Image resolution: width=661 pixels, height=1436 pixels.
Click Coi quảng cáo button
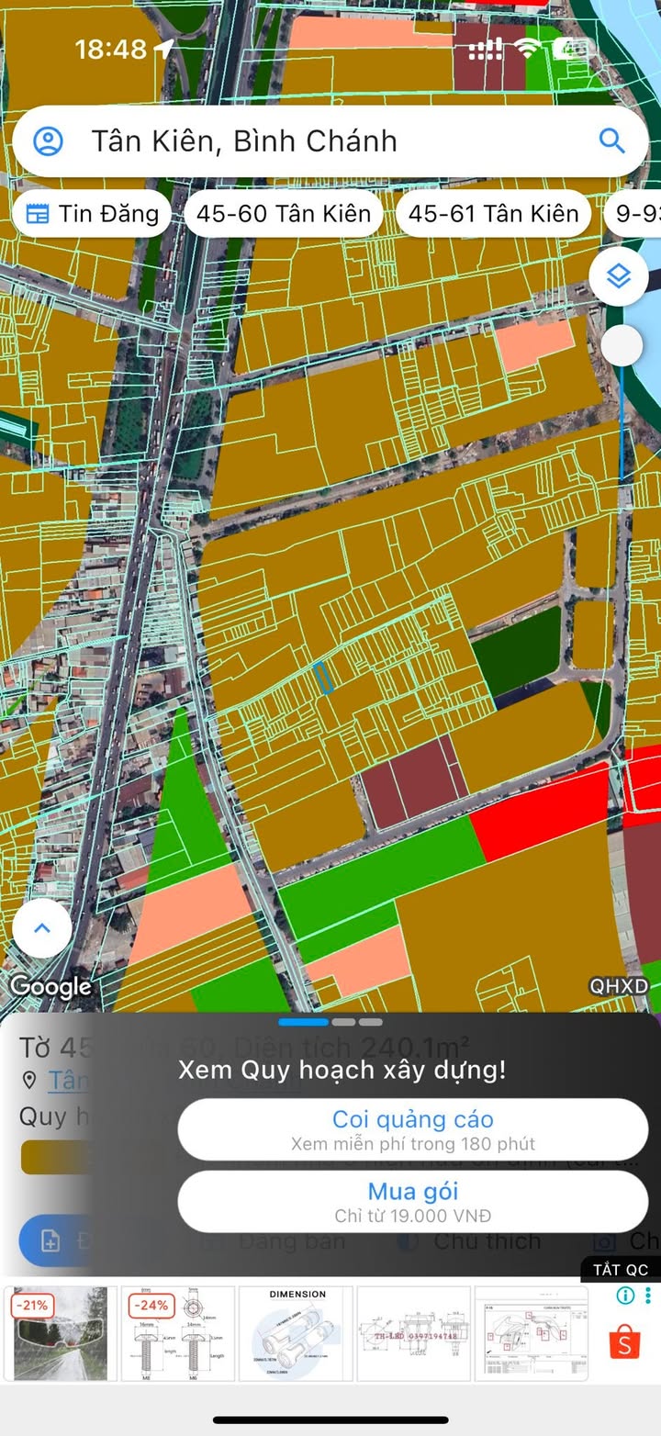click(413, 1129)
